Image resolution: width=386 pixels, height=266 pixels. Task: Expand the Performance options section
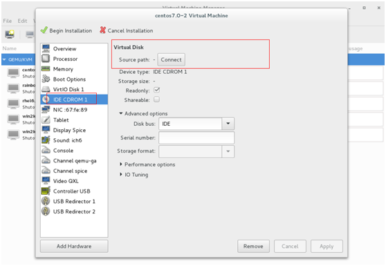coord(121,164)
